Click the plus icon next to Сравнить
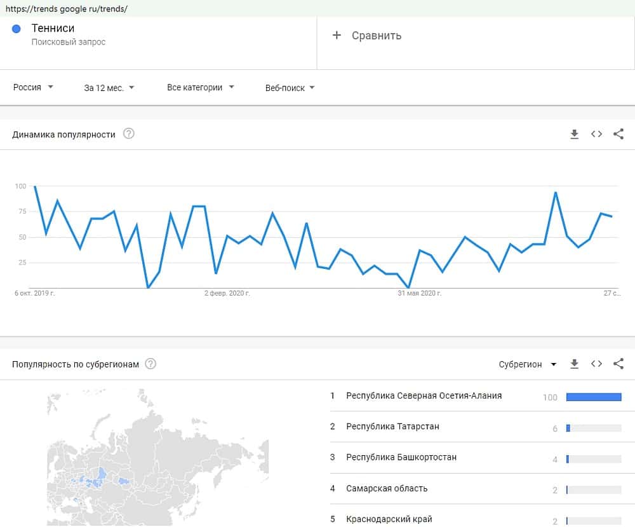635x527 pixels. pyautogui.click(x=337, y=36)
